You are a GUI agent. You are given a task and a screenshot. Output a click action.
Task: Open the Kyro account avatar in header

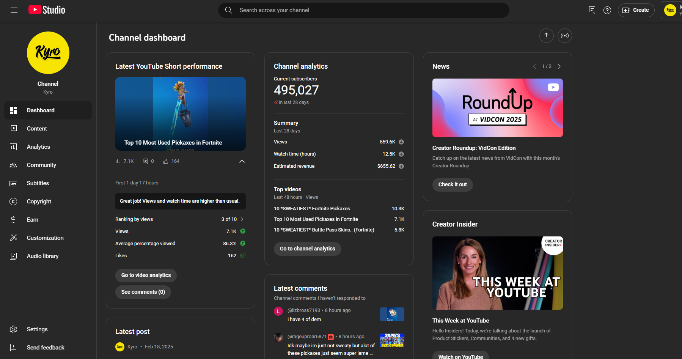click(x=670, y=10)
